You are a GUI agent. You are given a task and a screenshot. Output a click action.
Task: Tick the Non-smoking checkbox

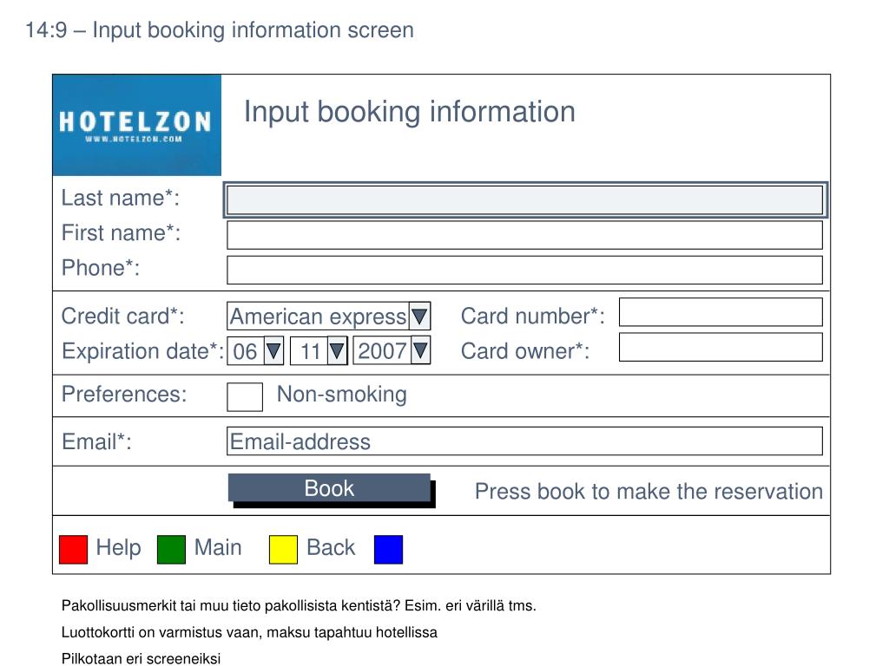[245, 397]
